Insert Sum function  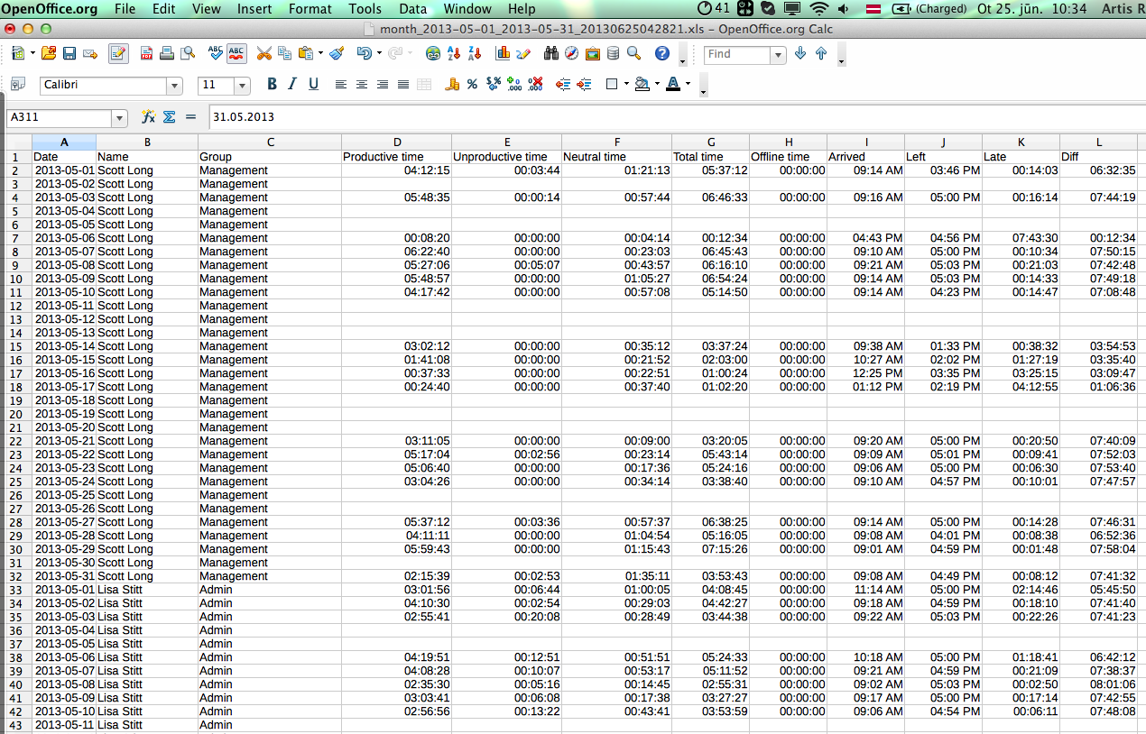169,117
